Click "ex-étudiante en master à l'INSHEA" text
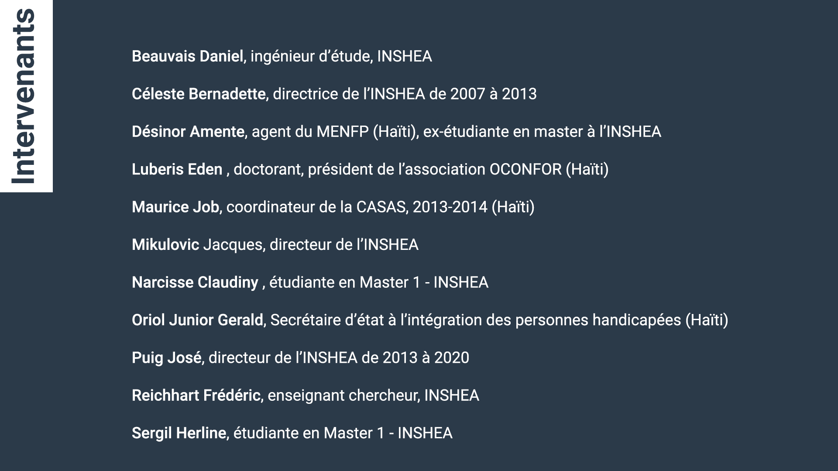This screenshot has width=838, height=471. point(542,132)
